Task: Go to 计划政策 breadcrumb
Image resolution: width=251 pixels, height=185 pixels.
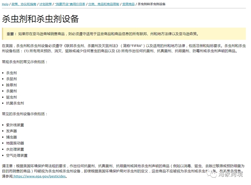Action: coord(46,4)
